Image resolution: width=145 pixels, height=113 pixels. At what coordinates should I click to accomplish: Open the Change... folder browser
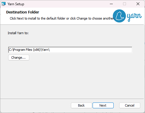point(19,58)
